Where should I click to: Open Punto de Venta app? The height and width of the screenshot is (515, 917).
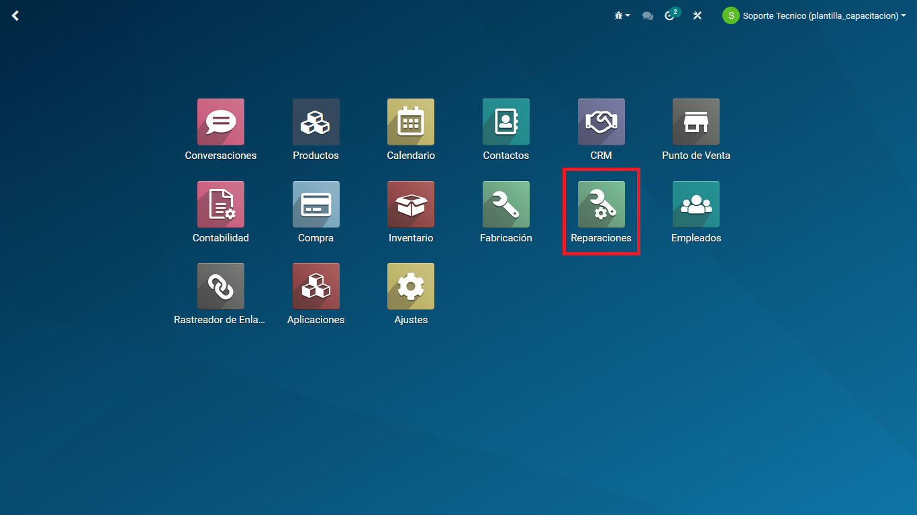pos(695,122)
